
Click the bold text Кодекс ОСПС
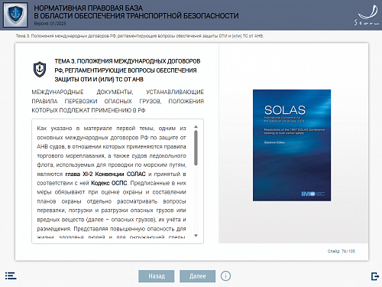pos(109,183)
